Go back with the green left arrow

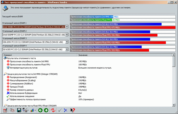(40, 110)
